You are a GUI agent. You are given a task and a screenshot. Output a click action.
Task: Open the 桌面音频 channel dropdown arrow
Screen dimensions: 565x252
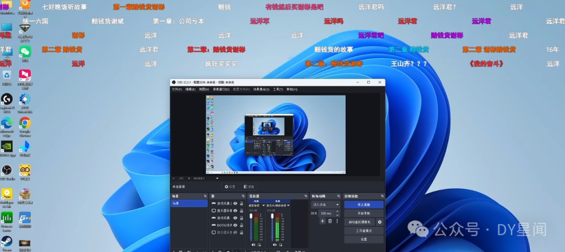point(263,205)
